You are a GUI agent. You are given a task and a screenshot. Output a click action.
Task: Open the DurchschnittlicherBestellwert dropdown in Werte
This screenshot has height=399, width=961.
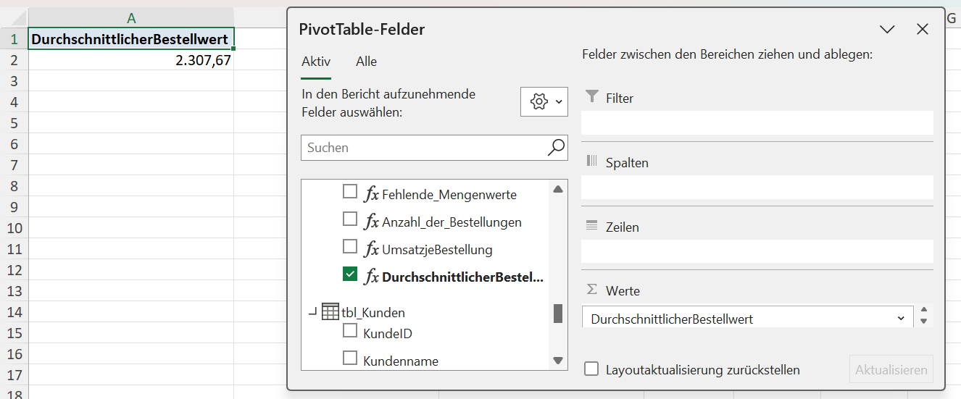click(x=901, y=319)
